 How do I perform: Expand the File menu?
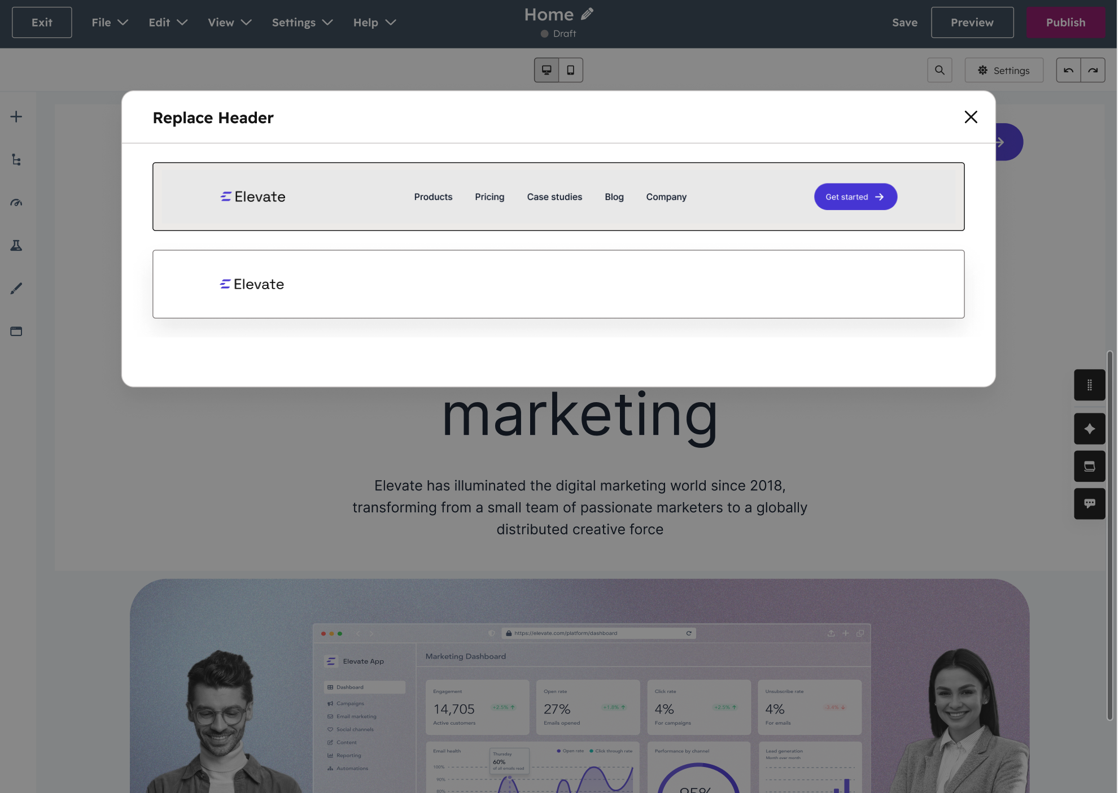[x=110, y=23]
